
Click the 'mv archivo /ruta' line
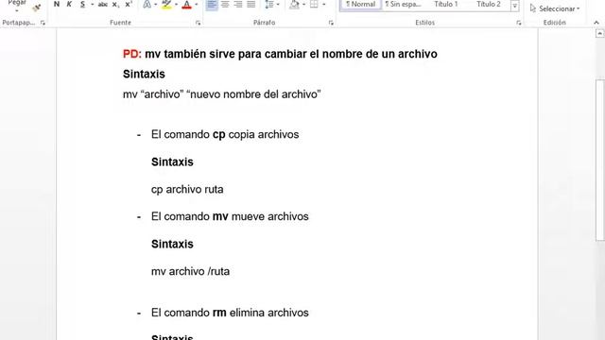[190, 271]
